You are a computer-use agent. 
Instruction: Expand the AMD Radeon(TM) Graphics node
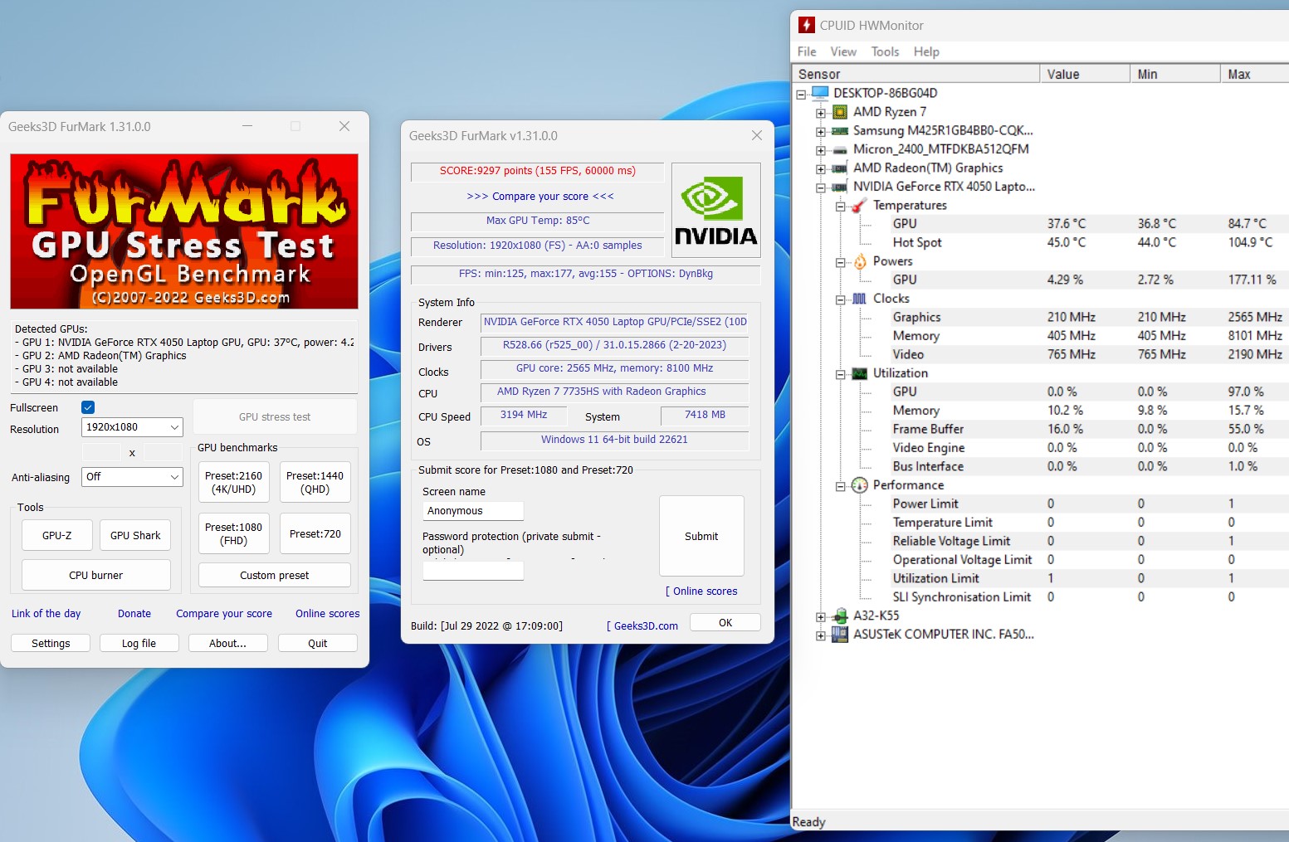pyautogui.click(x=820, y=168)
